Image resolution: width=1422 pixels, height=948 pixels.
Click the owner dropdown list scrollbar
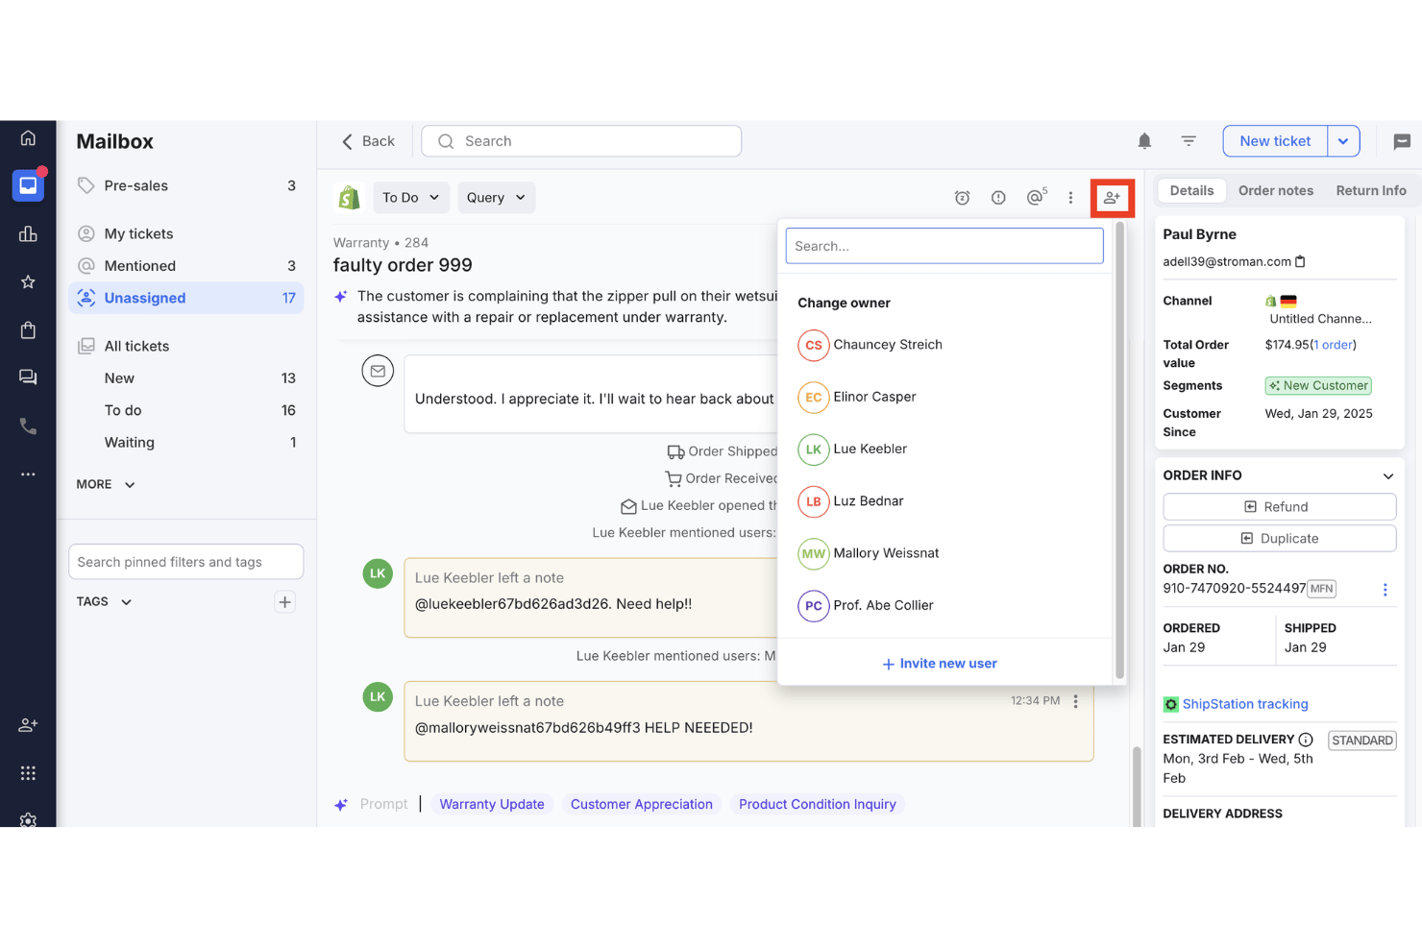1119,451
